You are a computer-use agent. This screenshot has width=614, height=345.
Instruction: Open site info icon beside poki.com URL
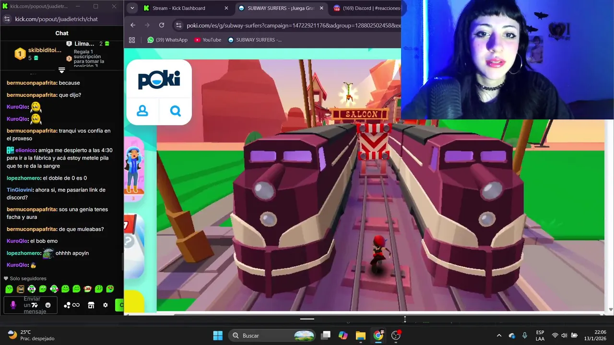(x=178, y=25)
